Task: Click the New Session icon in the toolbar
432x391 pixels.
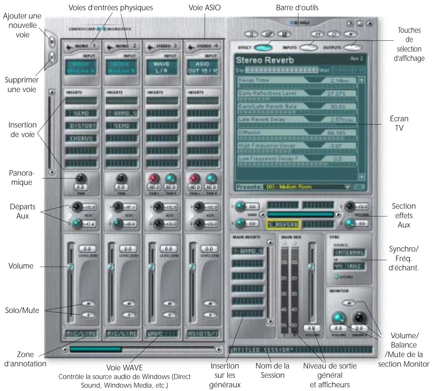Action: pos(251,34)
